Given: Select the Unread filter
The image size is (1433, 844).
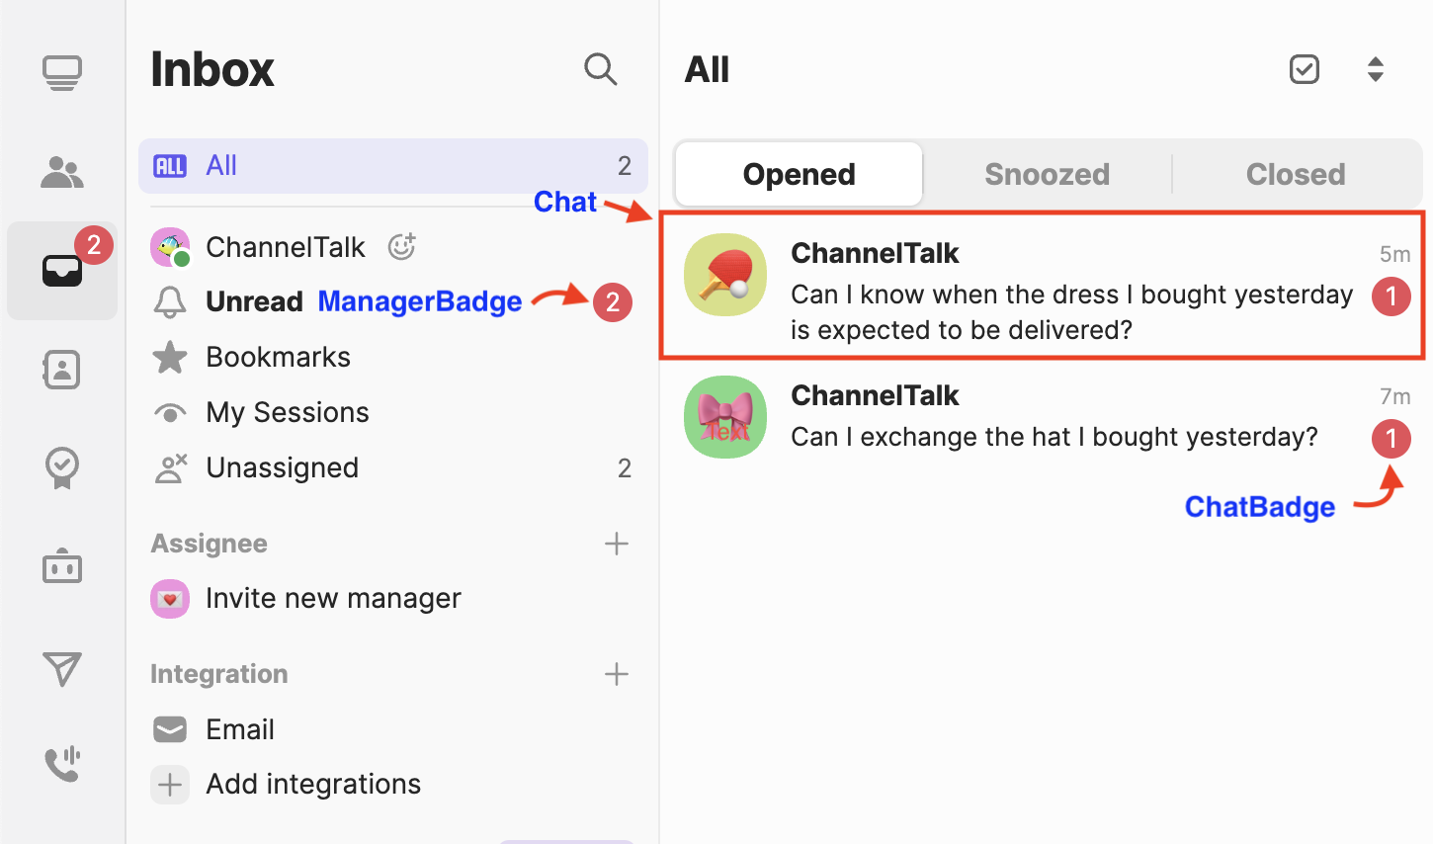Looking at the screenshot, I should coord(393,302).
